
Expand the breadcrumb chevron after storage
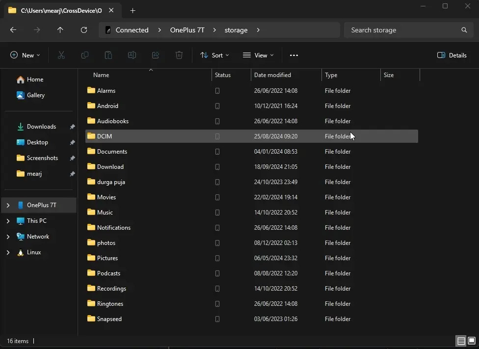click(258, 30)
